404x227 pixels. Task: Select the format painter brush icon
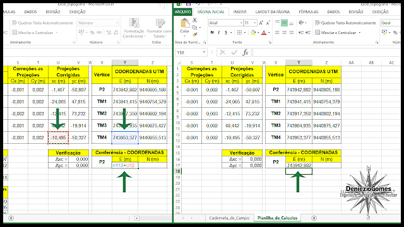point(195,35)
